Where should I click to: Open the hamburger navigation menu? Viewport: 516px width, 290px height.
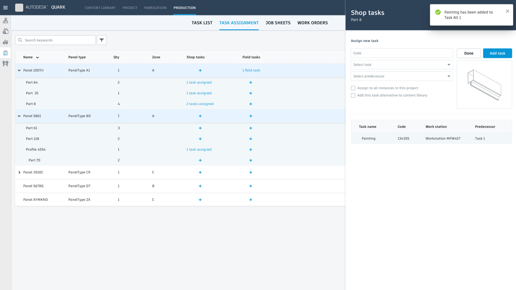[x=5, y=7]
